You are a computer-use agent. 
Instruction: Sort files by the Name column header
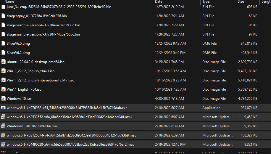click(9, 1)
